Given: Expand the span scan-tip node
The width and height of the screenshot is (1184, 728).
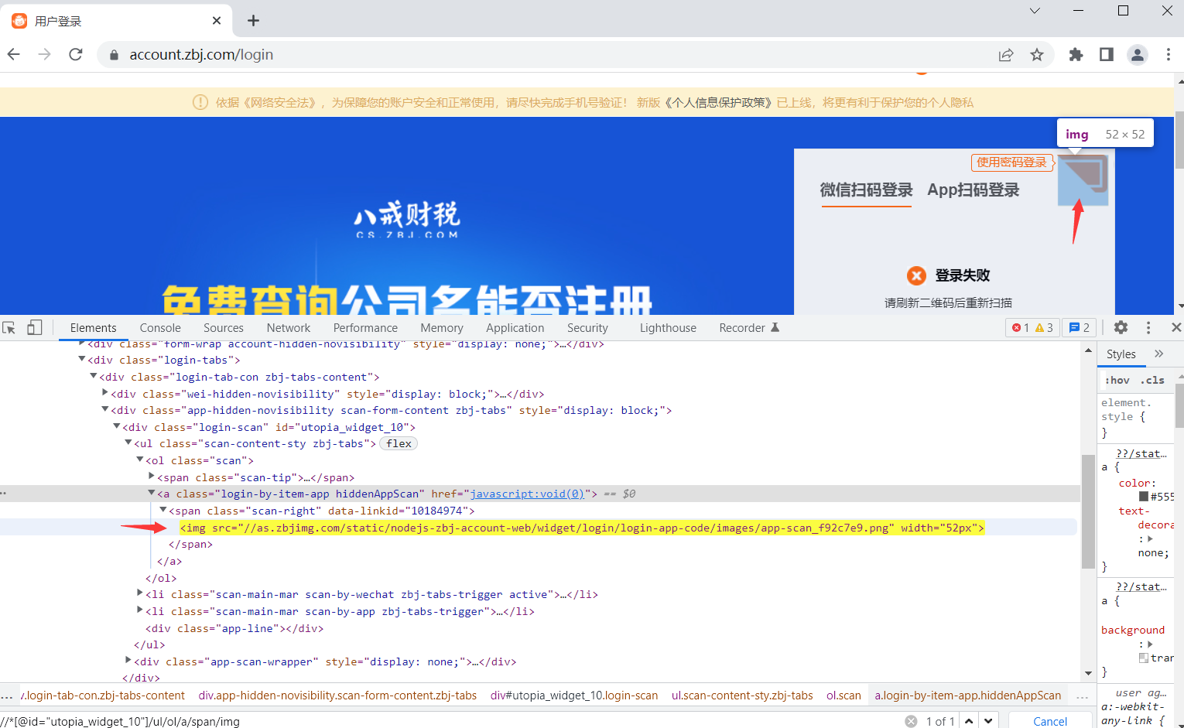Looking at the screenshot, I should pos(151,477).
